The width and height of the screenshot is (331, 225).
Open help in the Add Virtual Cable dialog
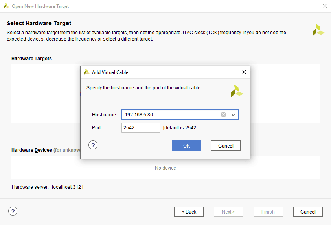click(x=93, y=145)
